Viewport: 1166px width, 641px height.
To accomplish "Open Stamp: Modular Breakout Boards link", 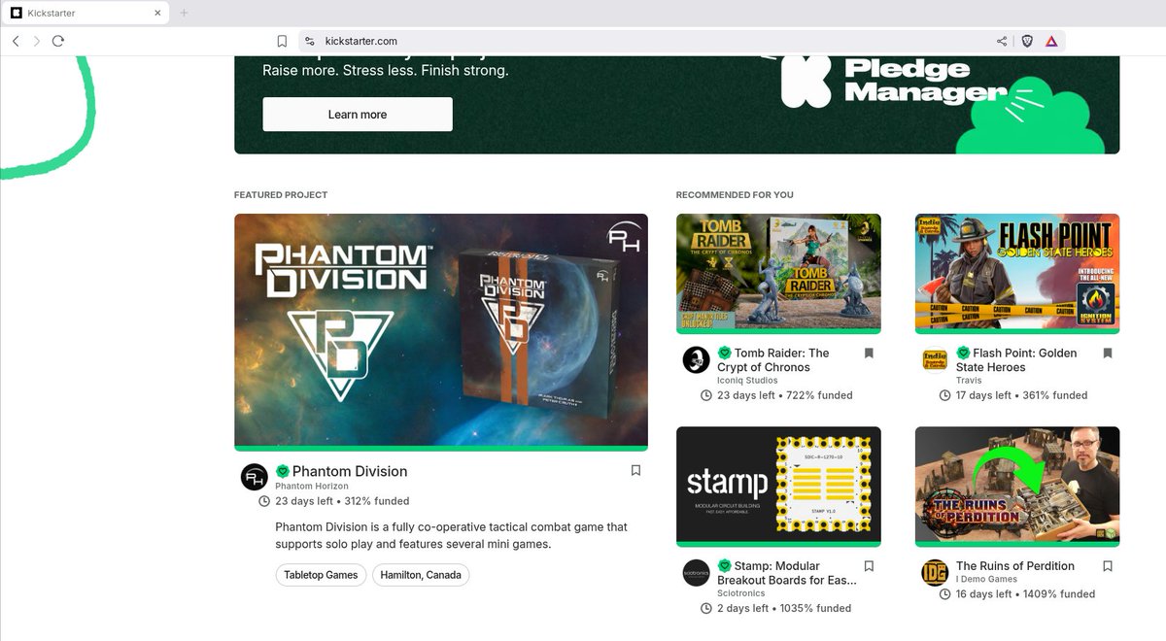I will 787,573.
